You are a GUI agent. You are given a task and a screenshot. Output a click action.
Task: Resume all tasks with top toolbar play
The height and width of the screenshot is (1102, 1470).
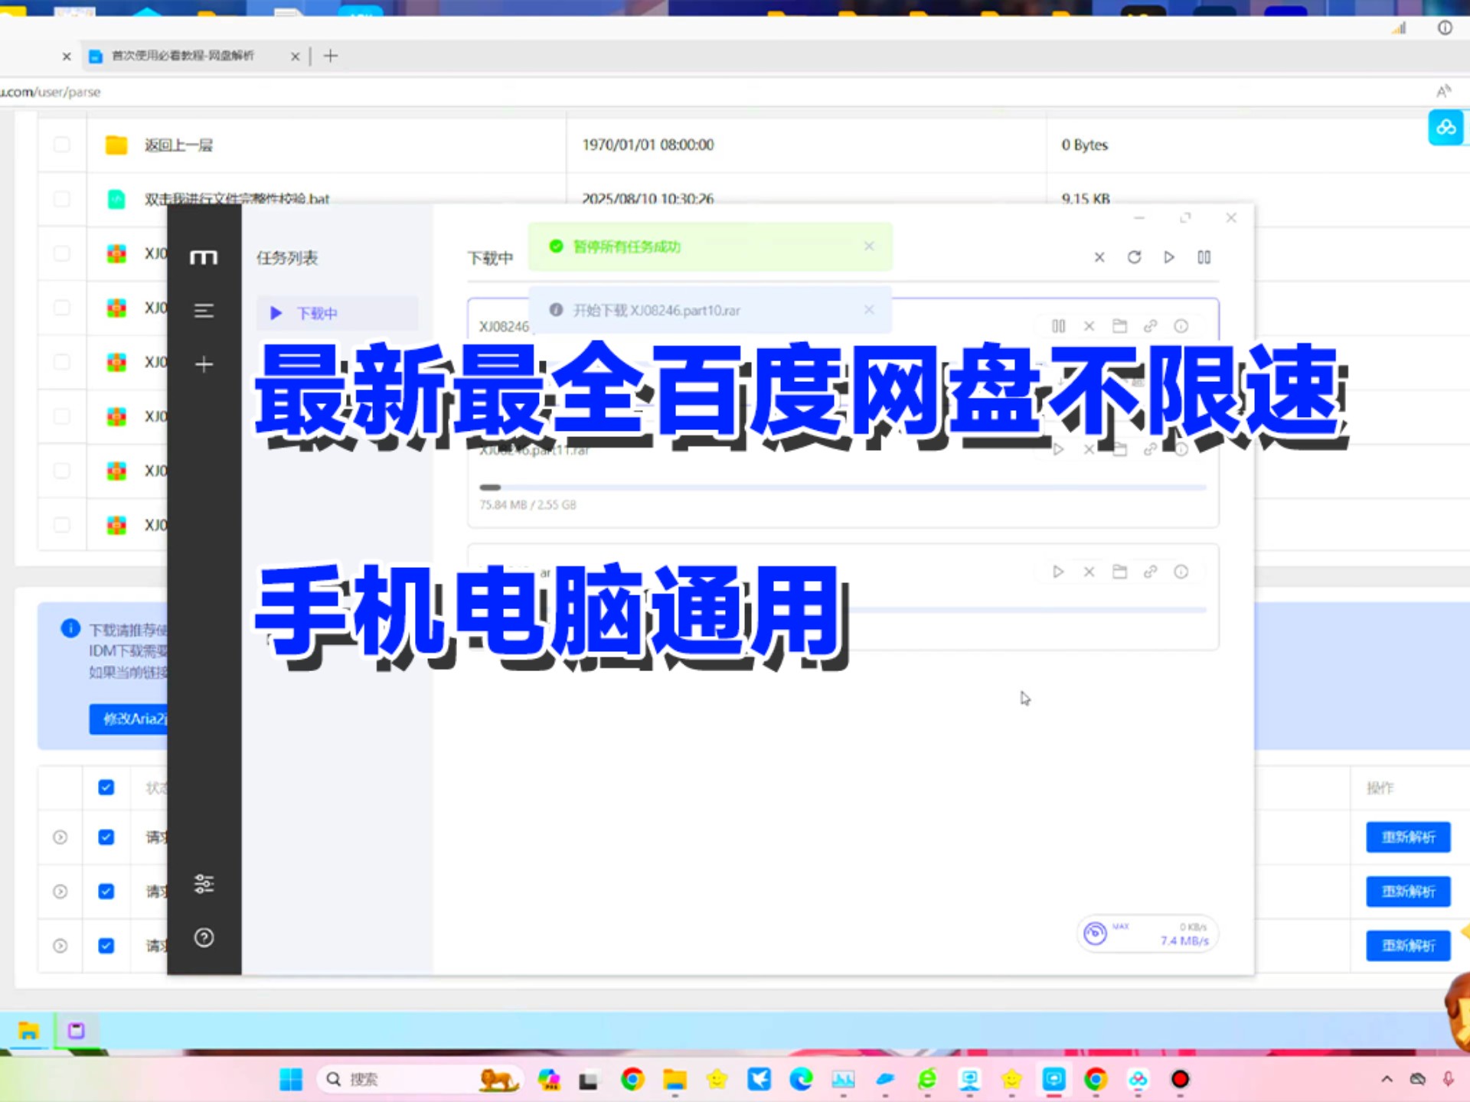coord(1169,257)
